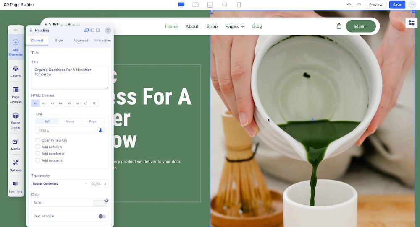Click the upload icon in URL field
420x227 pixels.
pos(100,130)
